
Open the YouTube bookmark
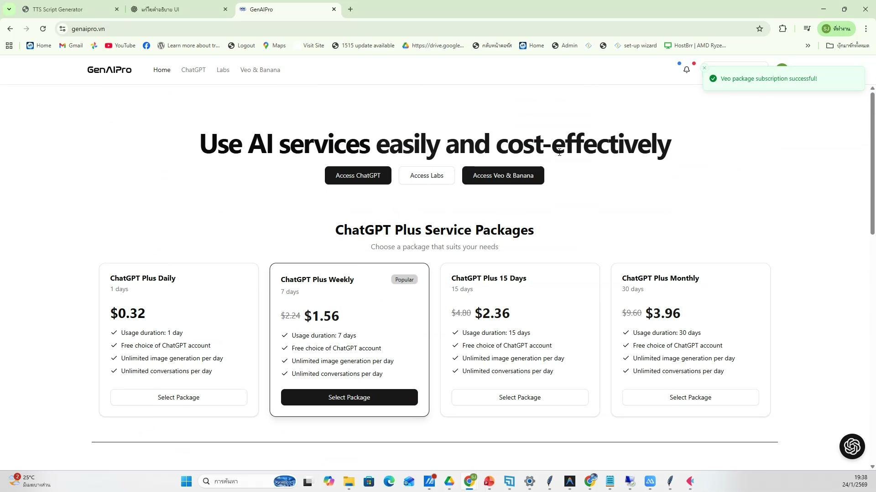[120, 46]
